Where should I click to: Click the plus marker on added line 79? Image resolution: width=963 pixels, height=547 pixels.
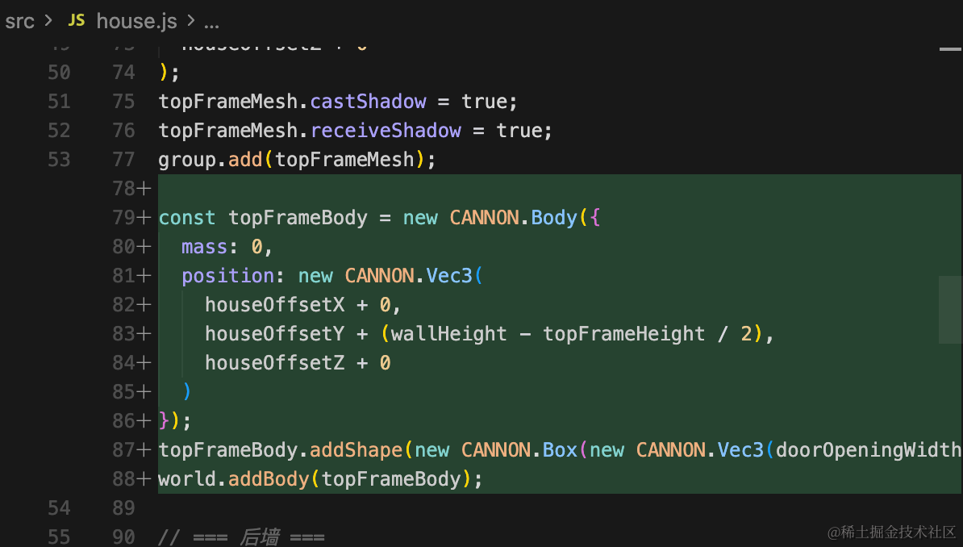[x=144, y=218]
